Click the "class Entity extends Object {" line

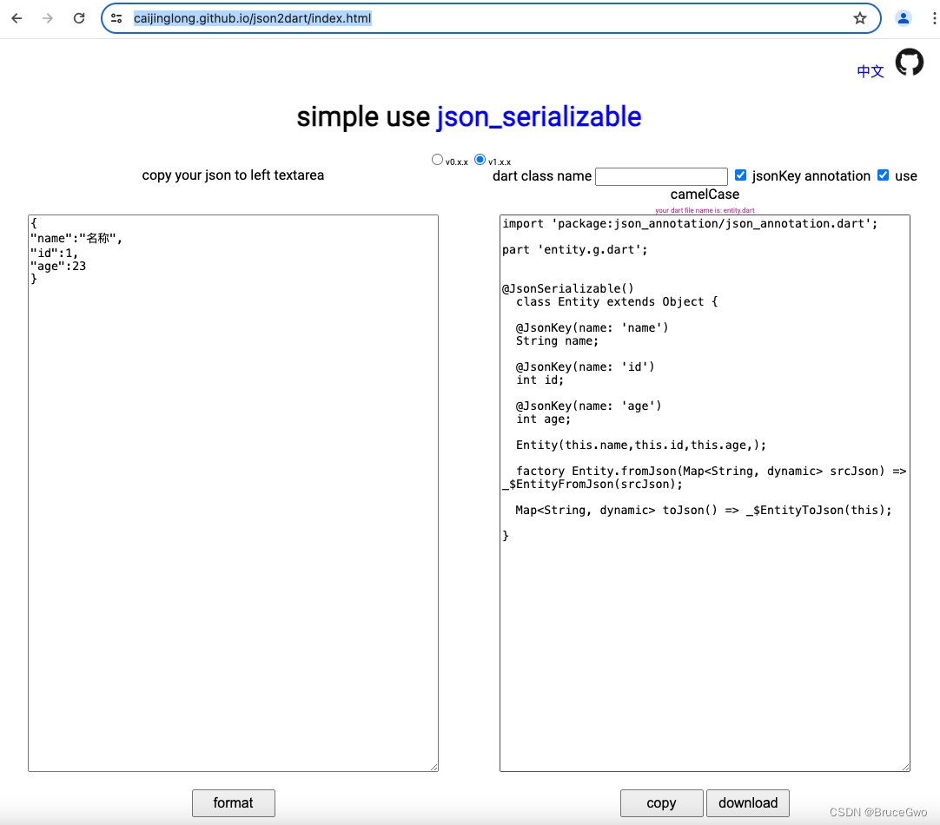pyautogui.click(x=617, y=301)
